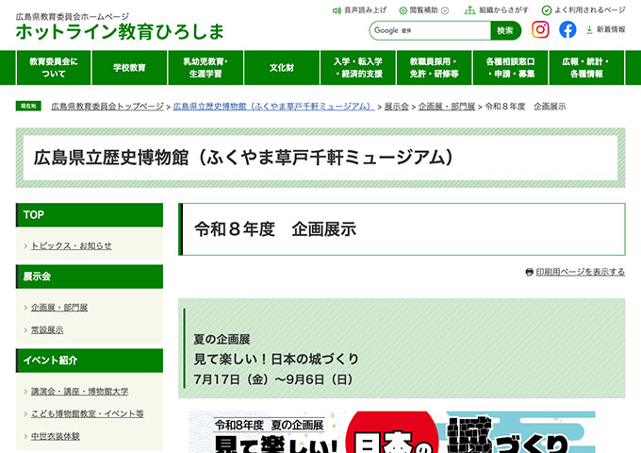Open the 乳幼児教育・生涯学習 menu

(x=205, y=68)
